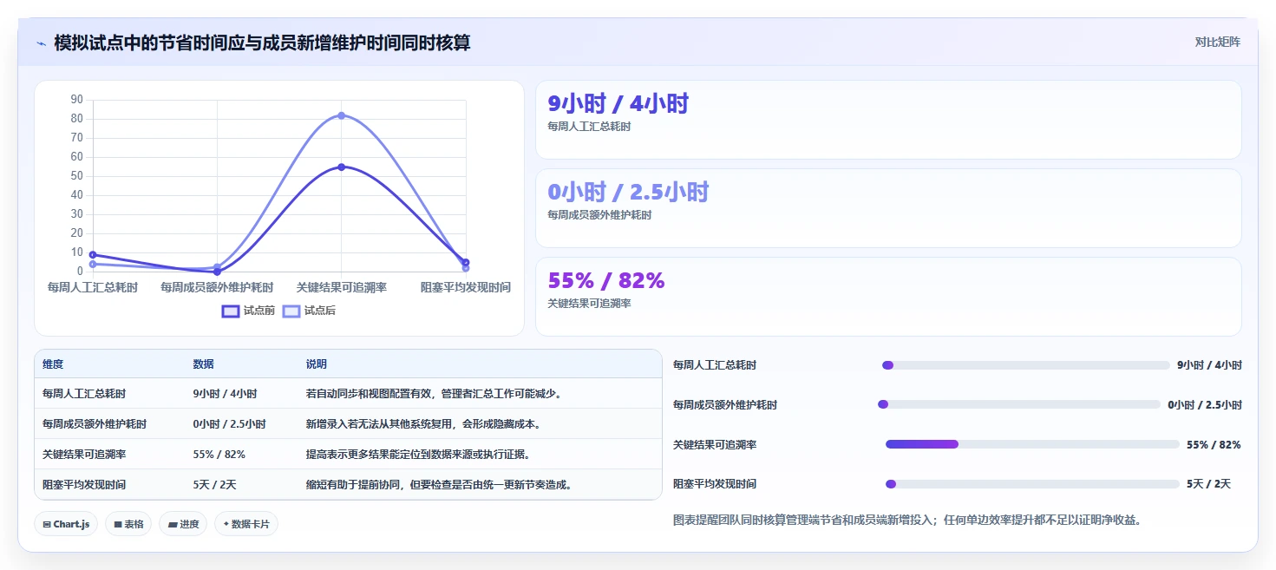Viewport: 1276px width, 570px height.
Task: Click the 说明 column header
Action: point(317,364)
